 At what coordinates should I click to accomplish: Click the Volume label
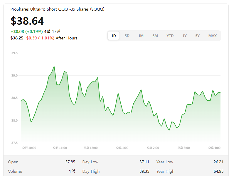pos(15,171)
